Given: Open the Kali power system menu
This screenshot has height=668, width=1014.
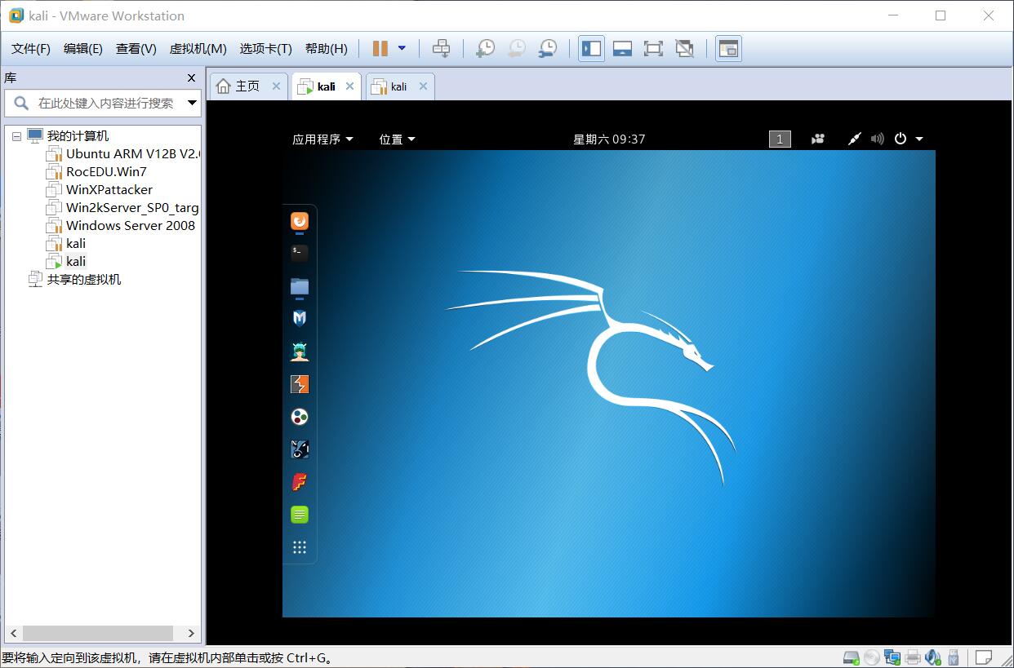Looking at the screenshot, I should [x=908, y=139].
